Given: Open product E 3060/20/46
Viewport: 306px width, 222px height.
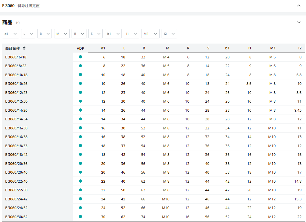Looking at the screenshot, I should (x=17, y=172).
